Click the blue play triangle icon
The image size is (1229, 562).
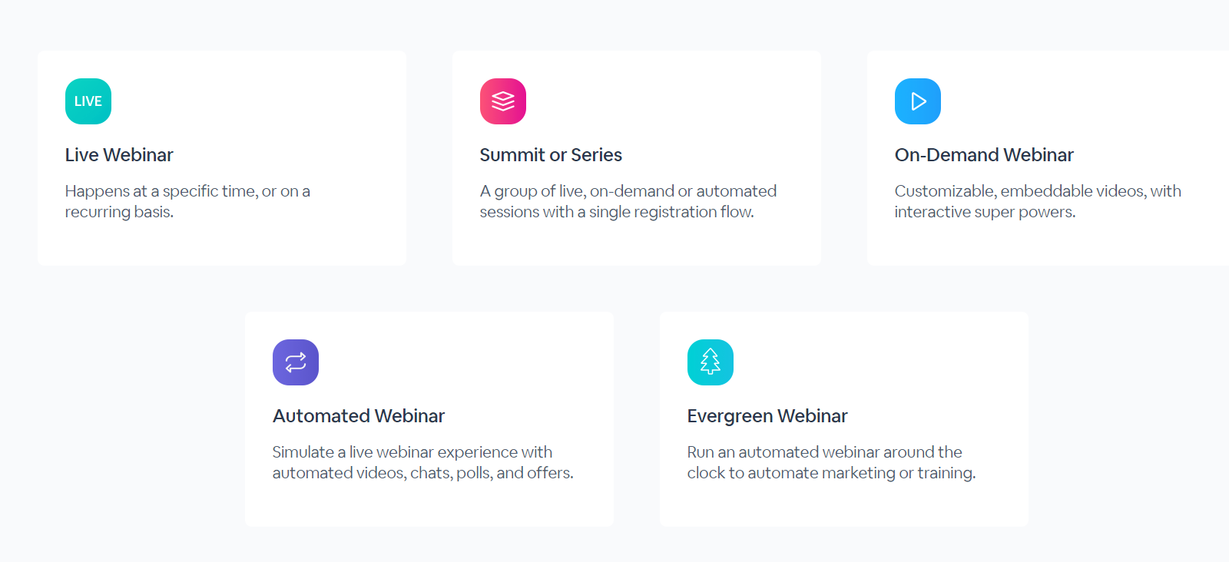point(918,101)
